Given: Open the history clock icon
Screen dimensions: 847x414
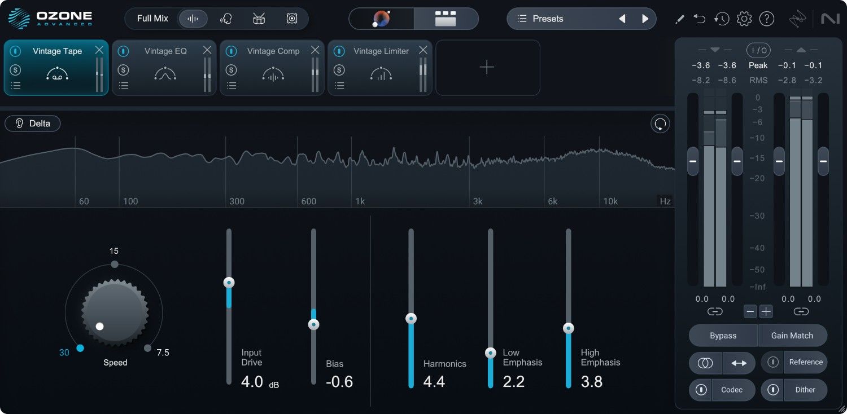Looking at the screenshot, I should [x=721, y=19].
